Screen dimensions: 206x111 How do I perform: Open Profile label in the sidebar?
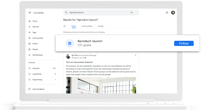35,44
